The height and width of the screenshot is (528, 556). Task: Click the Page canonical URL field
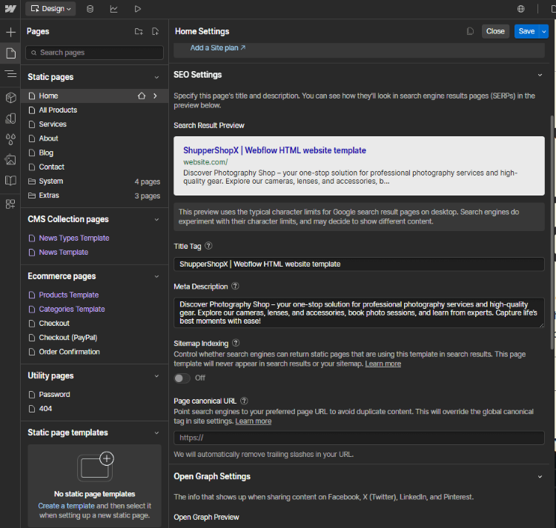(359, 438)
